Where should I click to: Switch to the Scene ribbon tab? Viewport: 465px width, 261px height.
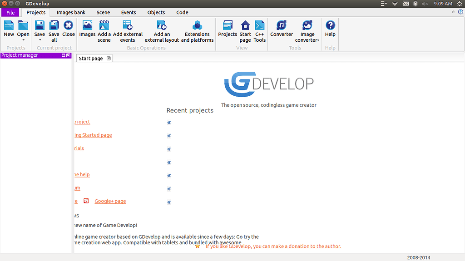coord(103,12)
